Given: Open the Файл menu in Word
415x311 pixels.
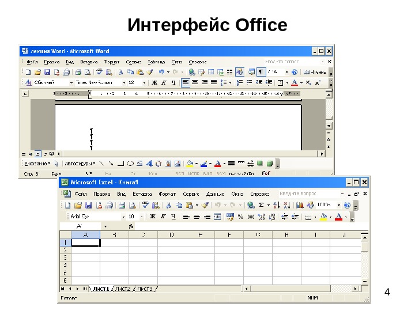Looking at the screenshot, I should [x=32, y=62].
